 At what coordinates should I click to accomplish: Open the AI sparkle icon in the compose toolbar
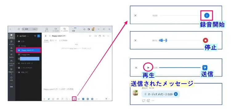(49, 99)
